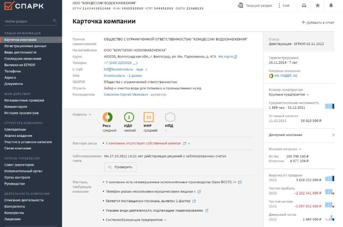Click "Текущий раздел" label in header
This screenshot has width=343, height=227.
[x=259, y=6]
